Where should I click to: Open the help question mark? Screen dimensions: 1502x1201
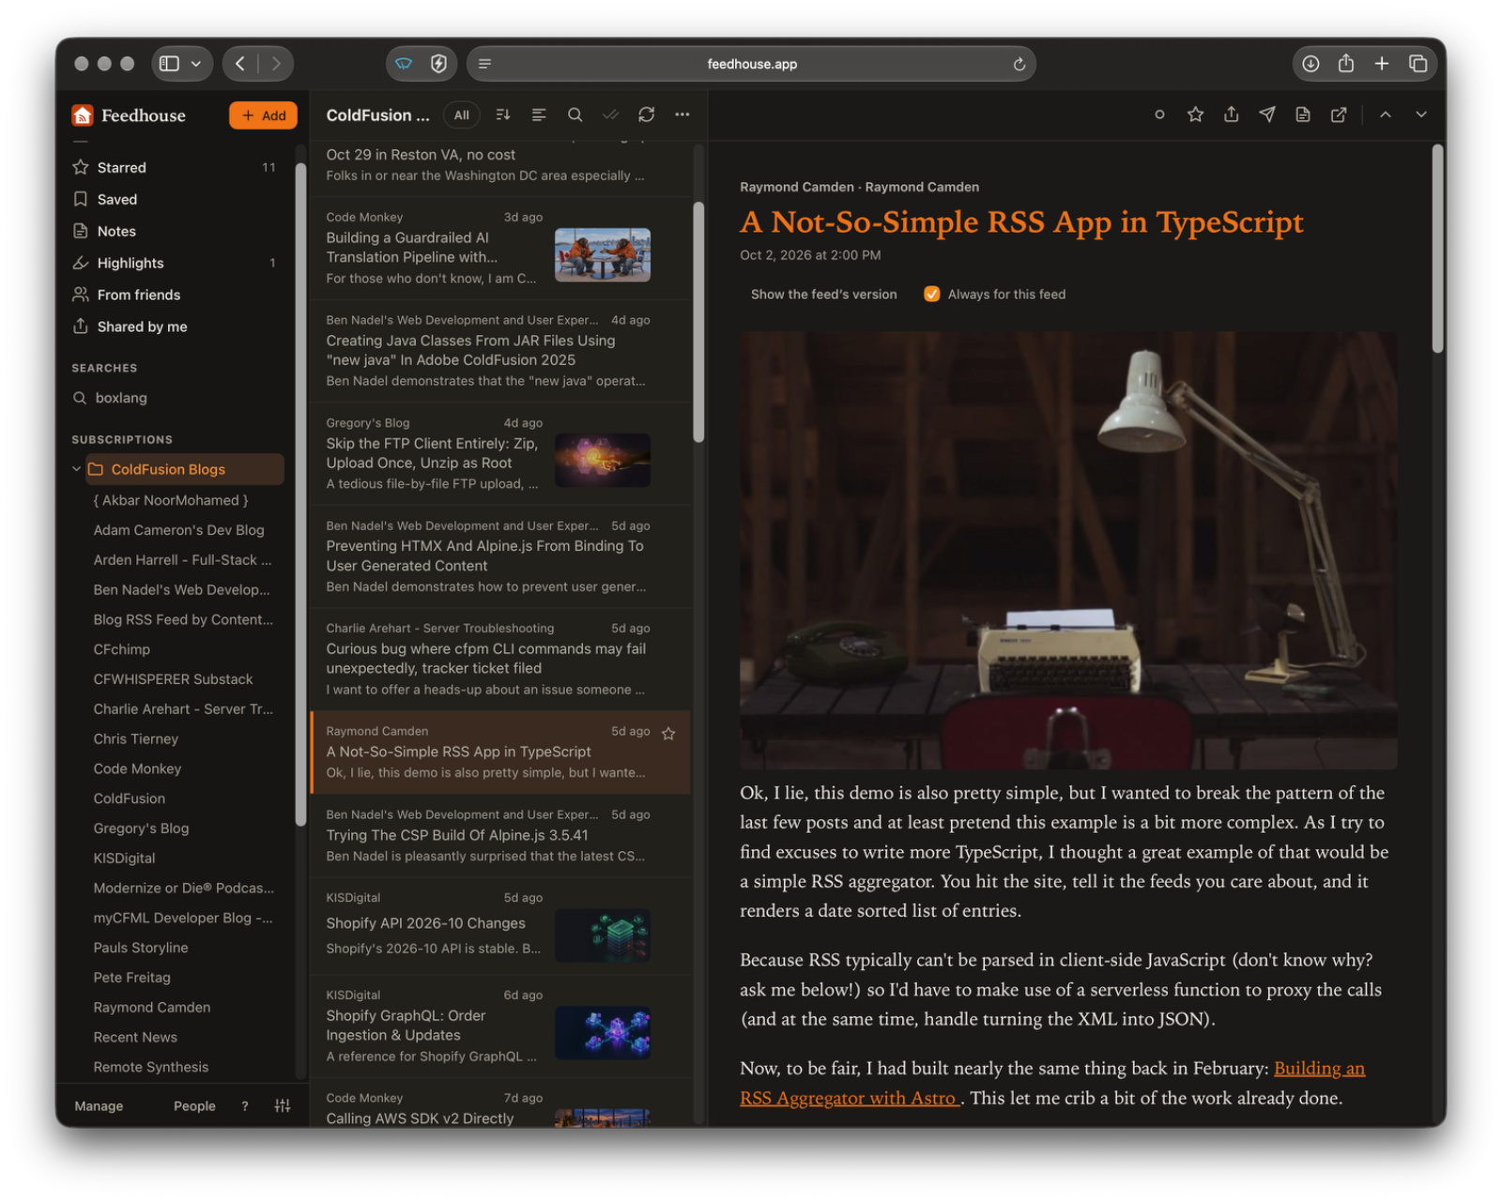click(x=245, y=1106)
